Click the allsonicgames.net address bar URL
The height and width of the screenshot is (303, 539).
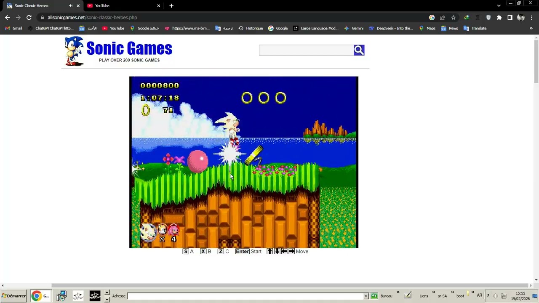pos(92,18)
